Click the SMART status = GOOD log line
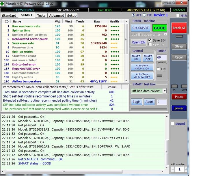 point(35,163)
